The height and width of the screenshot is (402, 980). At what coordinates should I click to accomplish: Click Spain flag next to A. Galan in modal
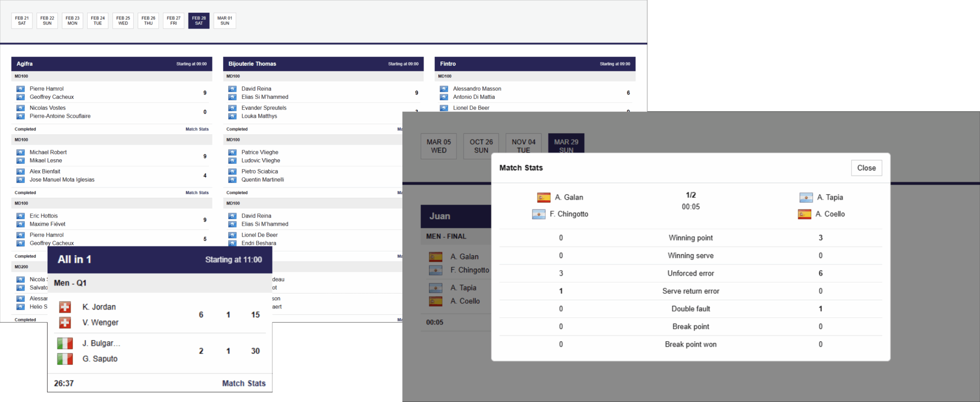pos(544,198)
